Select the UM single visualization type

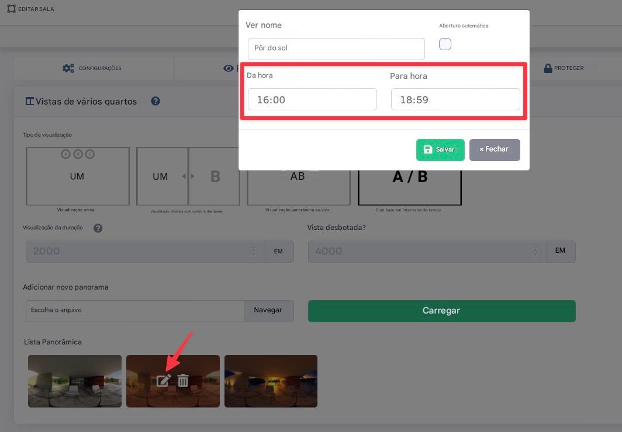point(78,176)
